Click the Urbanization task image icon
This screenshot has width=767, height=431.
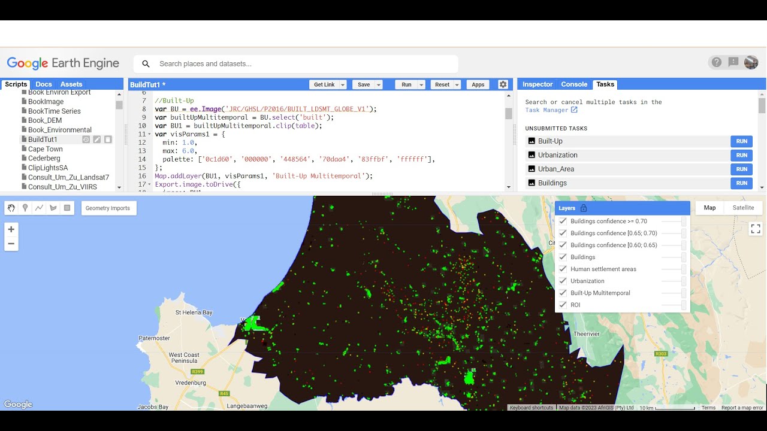(x=531, y=155)
